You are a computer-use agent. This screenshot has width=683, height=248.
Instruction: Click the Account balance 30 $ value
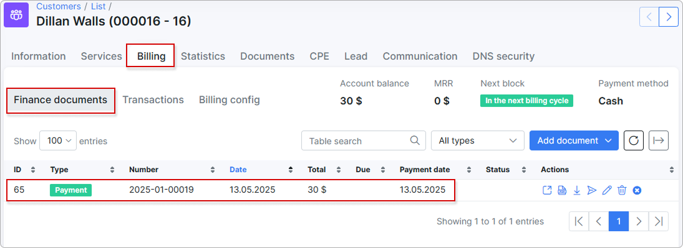(x=351, y=101)
